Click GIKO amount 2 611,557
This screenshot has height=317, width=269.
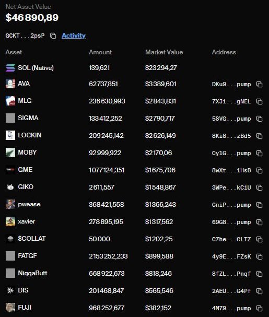point(101,187)
